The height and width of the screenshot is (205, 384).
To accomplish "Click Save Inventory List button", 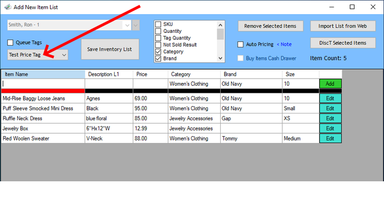I will 110,49.
